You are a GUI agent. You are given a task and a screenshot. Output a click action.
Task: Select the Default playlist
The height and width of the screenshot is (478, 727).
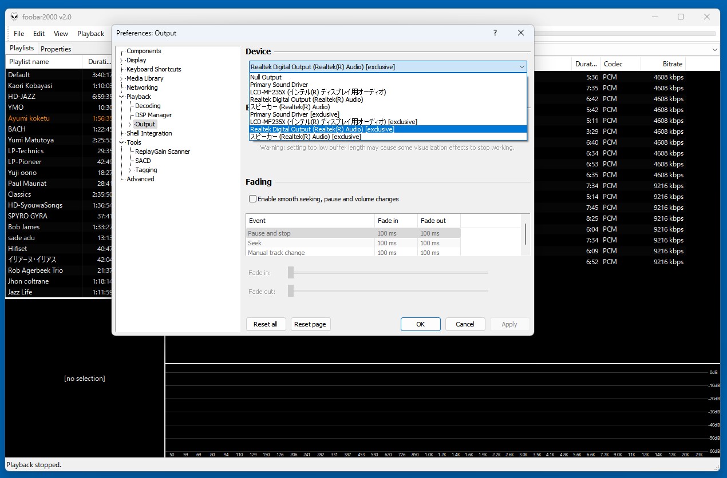point(58,75)
